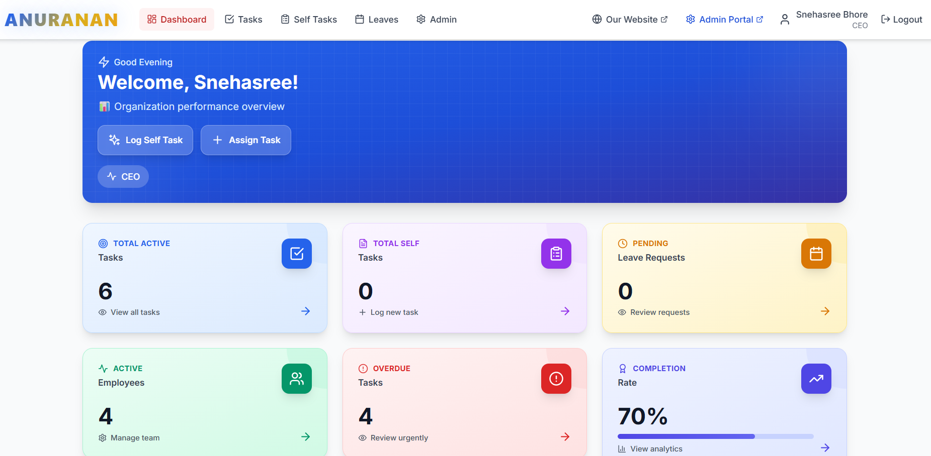Viewport: 931px width, 456px height.
Task: Select the Admin navigation item
Action: [436, 19]
